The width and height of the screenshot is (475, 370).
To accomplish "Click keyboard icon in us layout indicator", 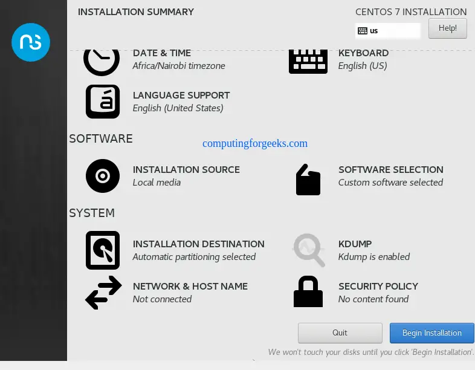I will [x=363, y=31].
